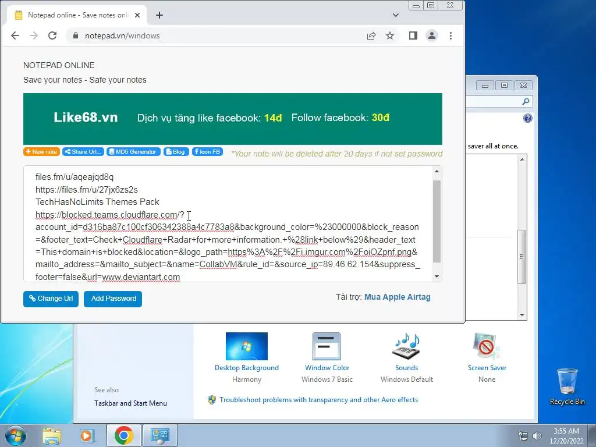This screenshot has height=447, width=596.
Task: Open a new Chrome tab
Action: (x=159, y=15)
